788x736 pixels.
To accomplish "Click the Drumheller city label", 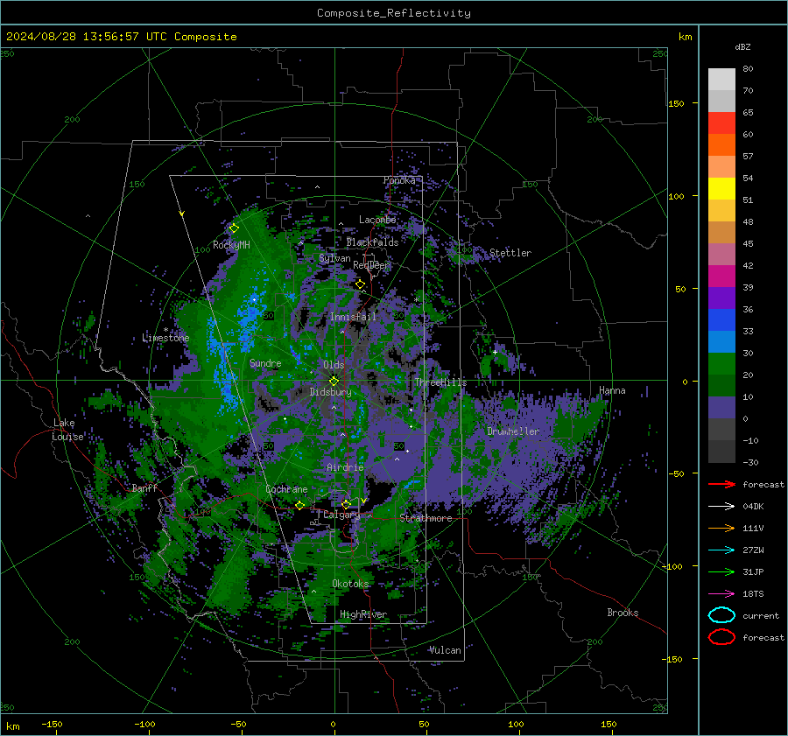I will tap(513, 431).
